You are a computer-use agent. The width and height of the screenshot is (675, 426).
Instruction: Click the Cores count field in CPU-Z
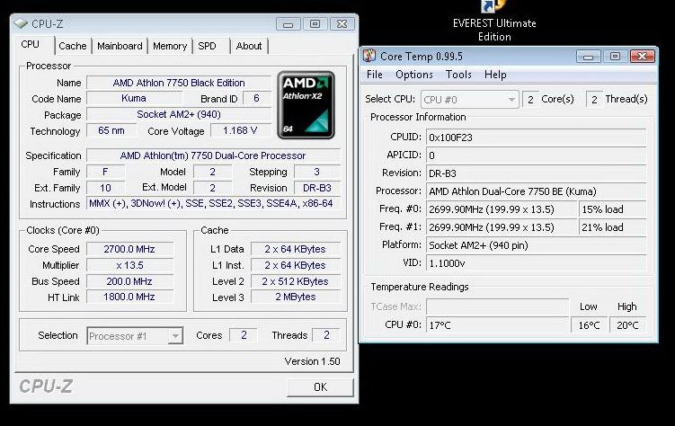pos(244,335)
